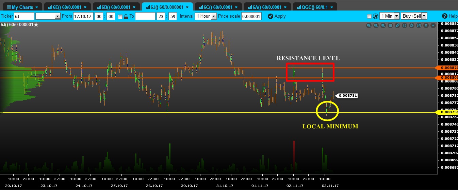The width and height of the screenshot is (458, 190).
Task: Click the Apply button
Action: 277,16
